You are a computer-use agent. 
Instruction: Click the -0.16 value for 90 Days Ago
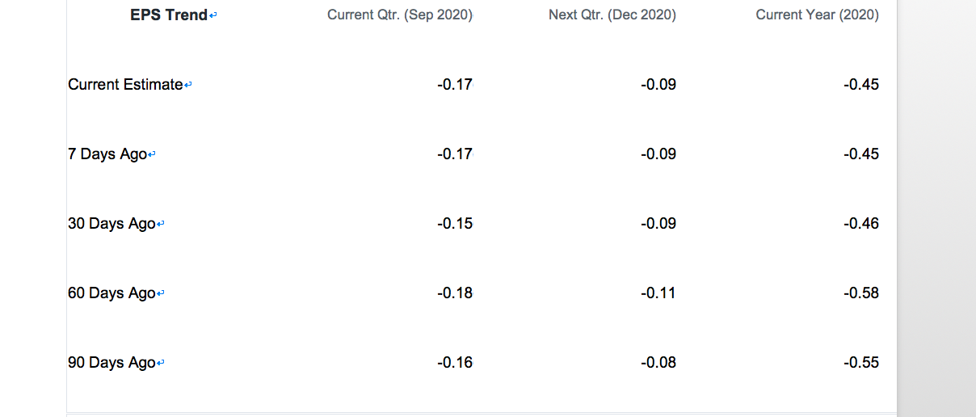tap(455, 363)
